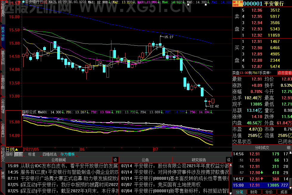Select the 公告 panel header
Image resolution: width=292 pixels, height=195 pixels.
point(145,160)
